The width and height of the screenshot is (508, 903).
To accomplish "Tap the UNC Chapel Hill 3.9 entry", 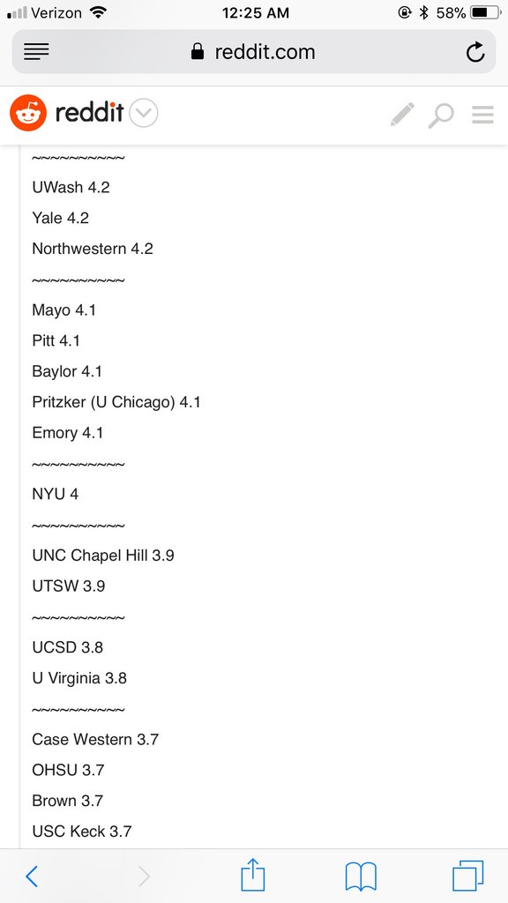I will (x=103, y=556).
